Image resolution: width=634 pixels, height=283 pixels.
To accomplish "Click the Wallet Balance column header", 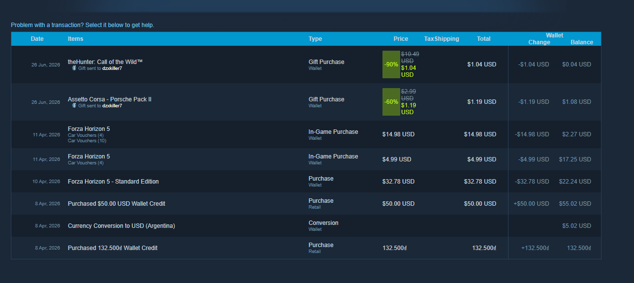I will tap(582, 42).
